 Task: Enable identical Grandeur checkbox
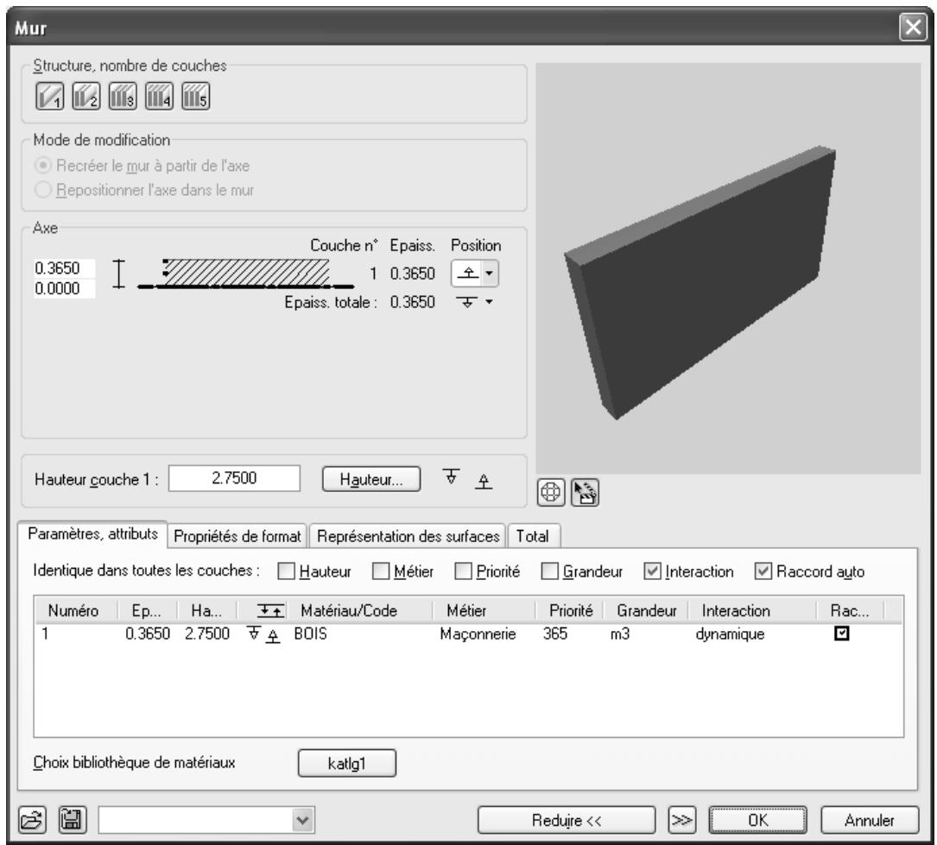(550, 571)
